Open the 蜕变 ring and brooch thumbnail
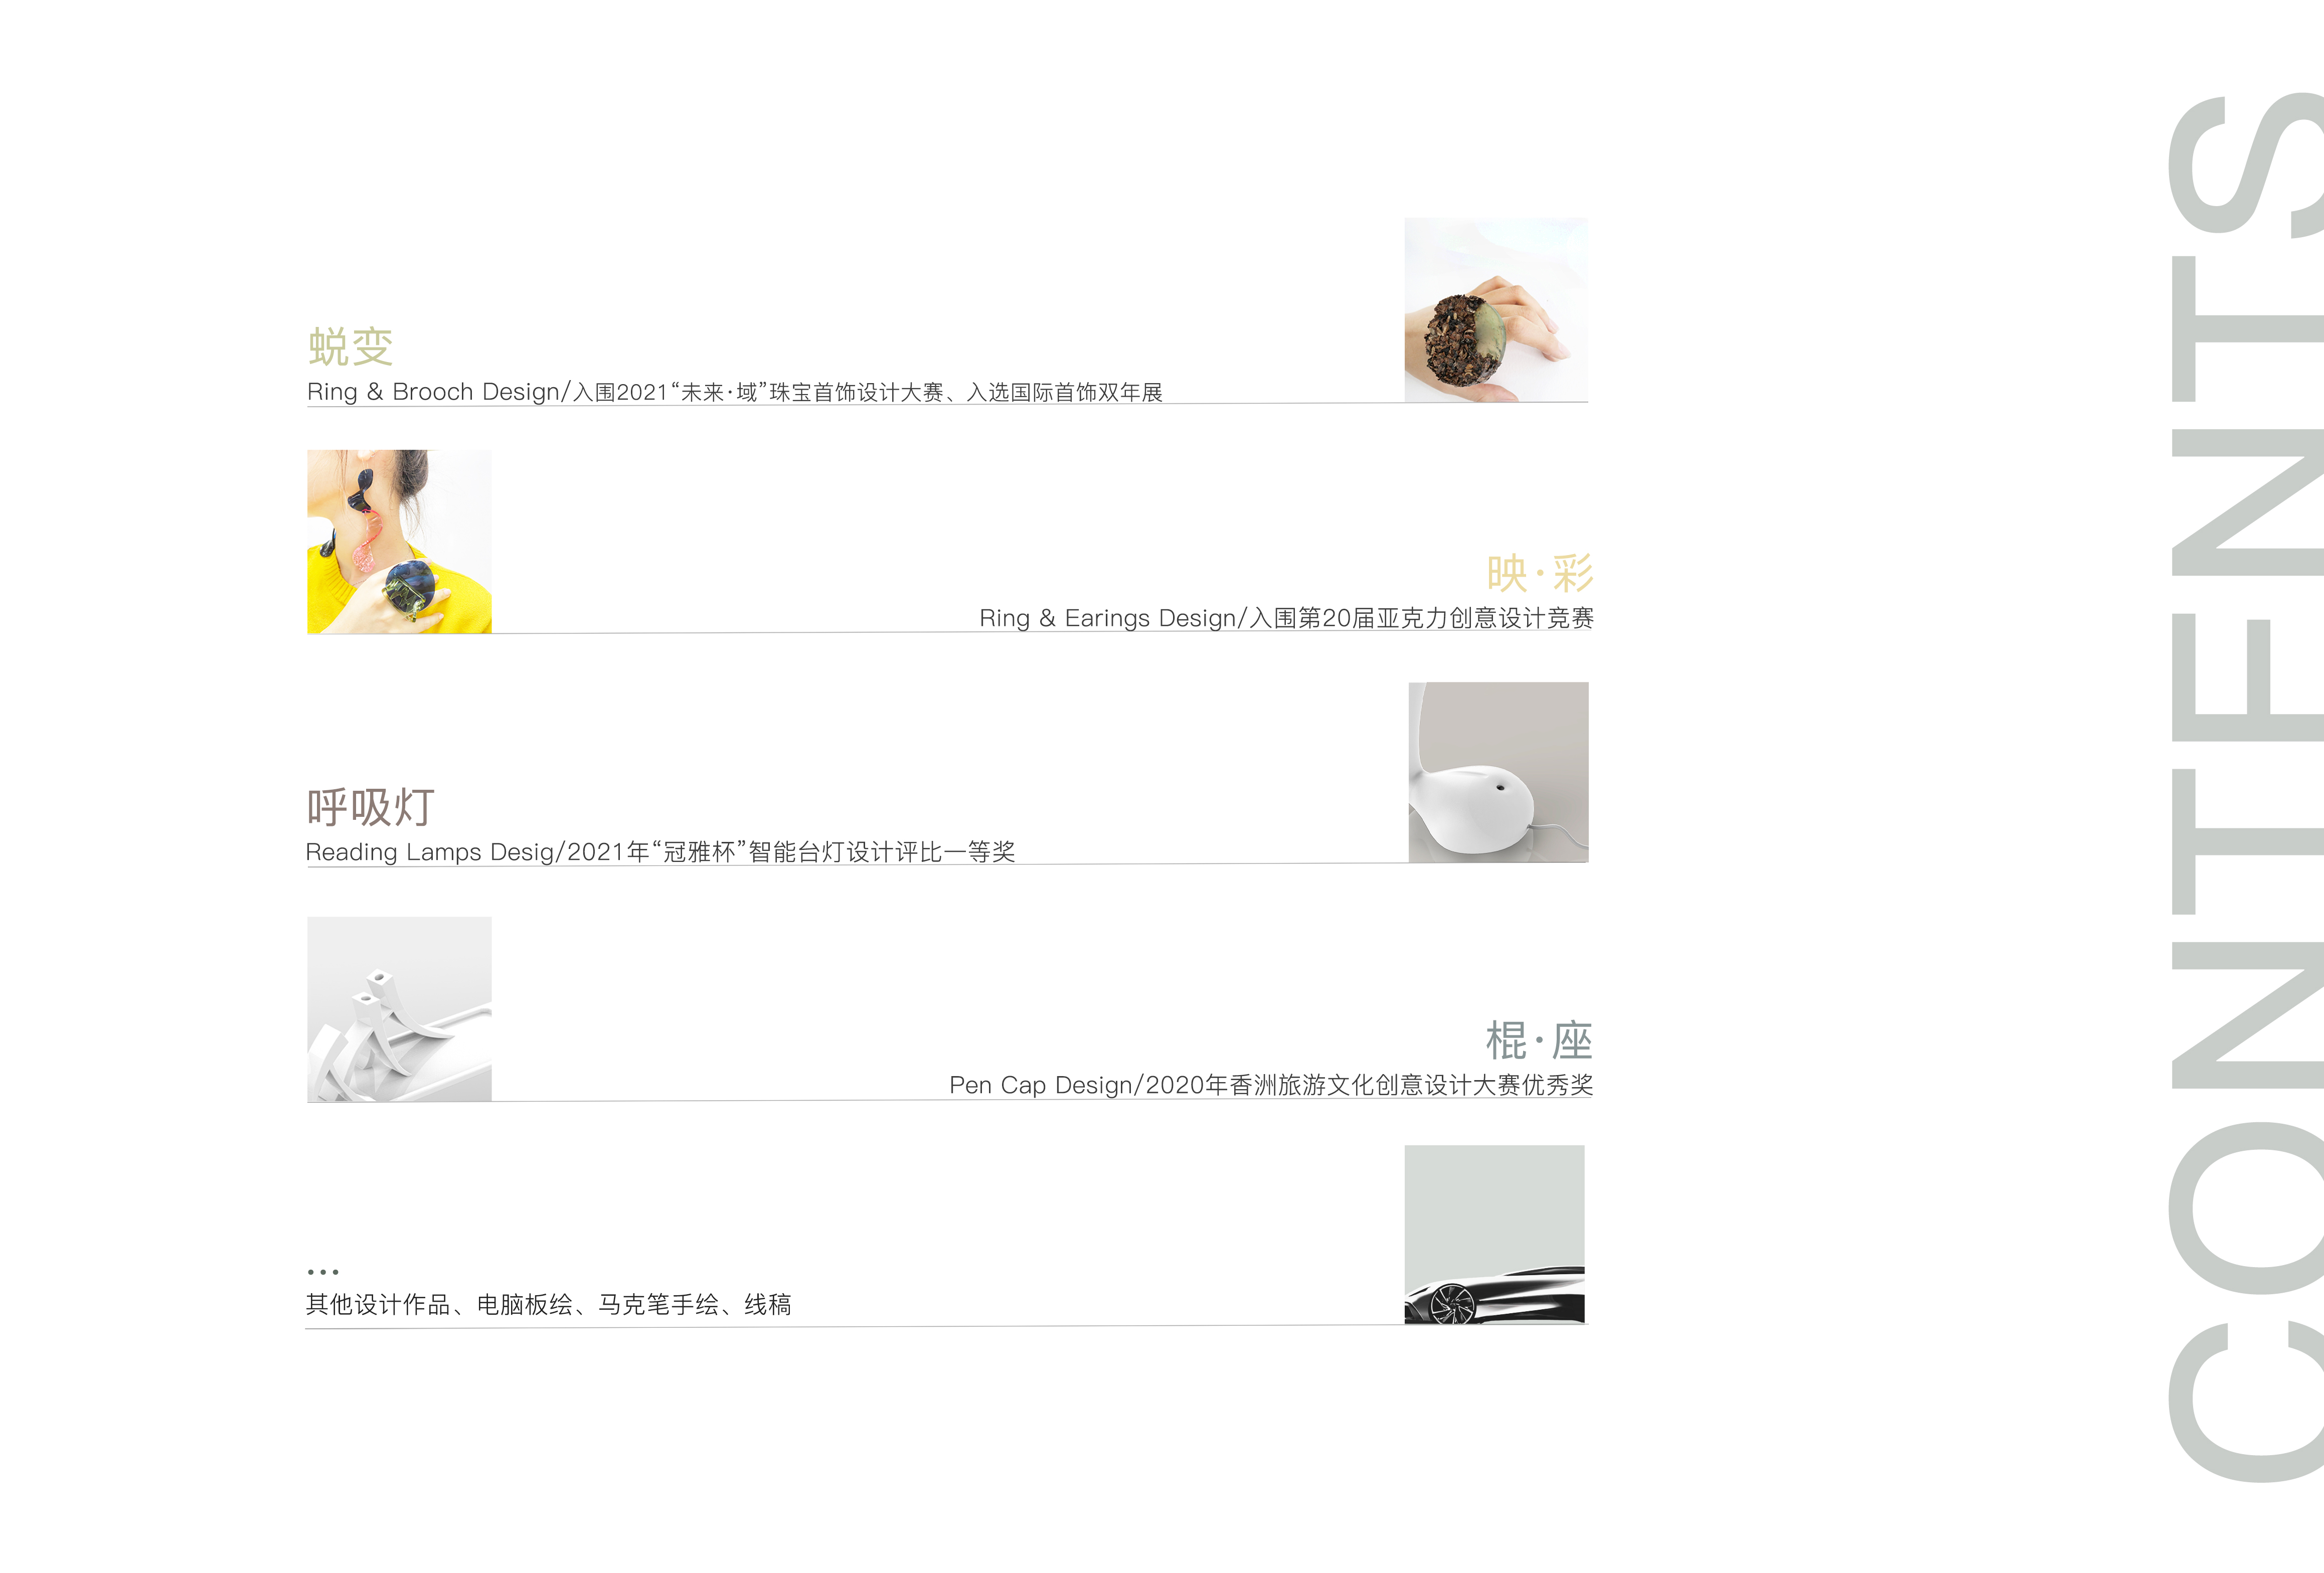The width and height of the screenshot is (2324, 1573). point(1496,310)
